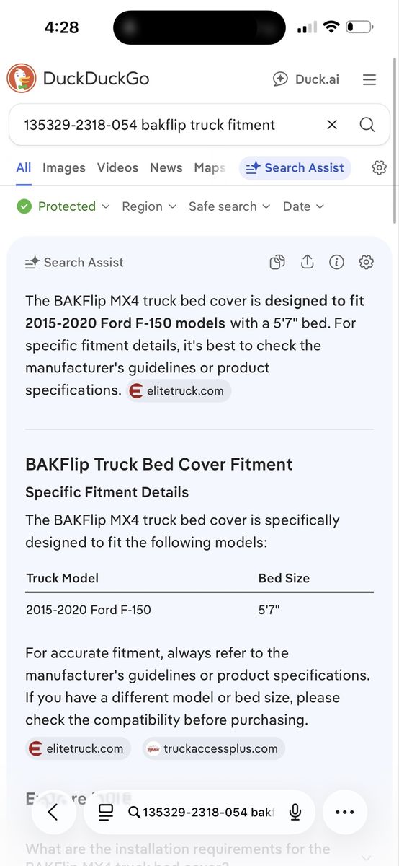Open search settings gear near the tabs
Screen dimensions: 399x866
tap(380, 167)
